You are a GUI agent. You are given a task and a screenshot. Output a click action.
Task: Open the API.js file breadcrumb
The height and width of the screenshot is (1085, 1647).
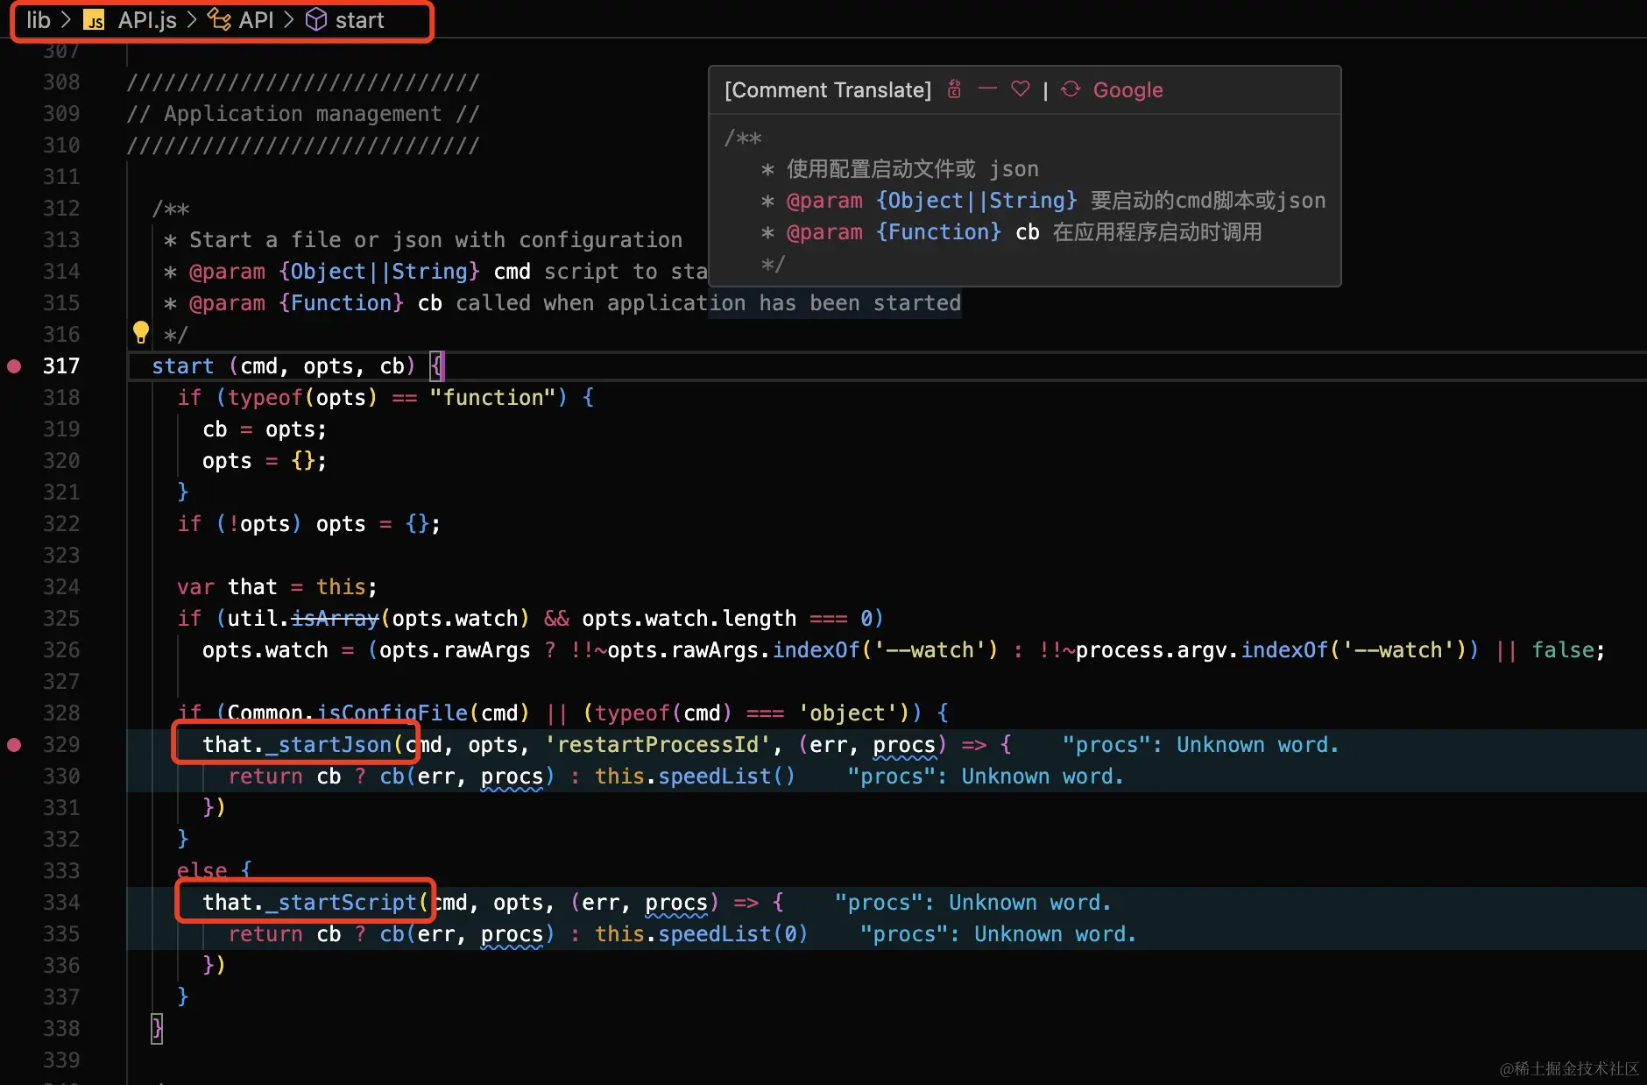(147, 20)
